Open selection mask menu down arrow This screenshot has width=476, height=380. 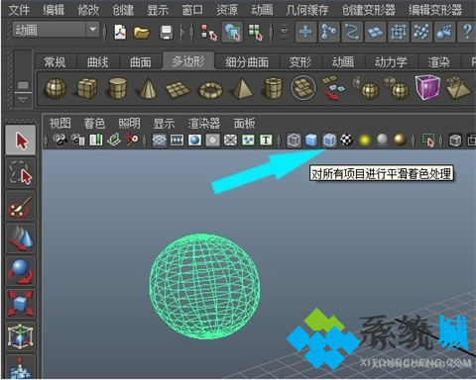(285, 32)
